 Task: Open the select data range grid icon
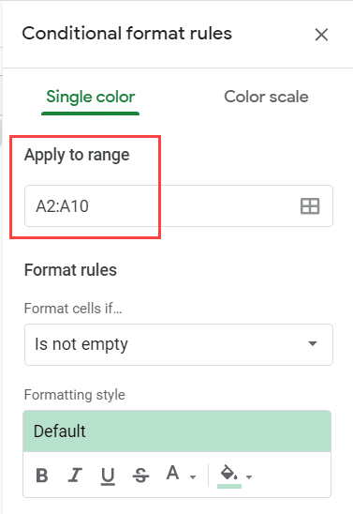pyautogui.click(x=310, y=206)
